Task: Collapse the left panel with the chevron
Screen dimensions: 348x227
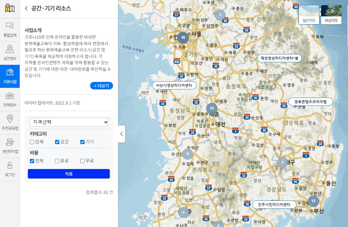Action: [x=121, y=134]
